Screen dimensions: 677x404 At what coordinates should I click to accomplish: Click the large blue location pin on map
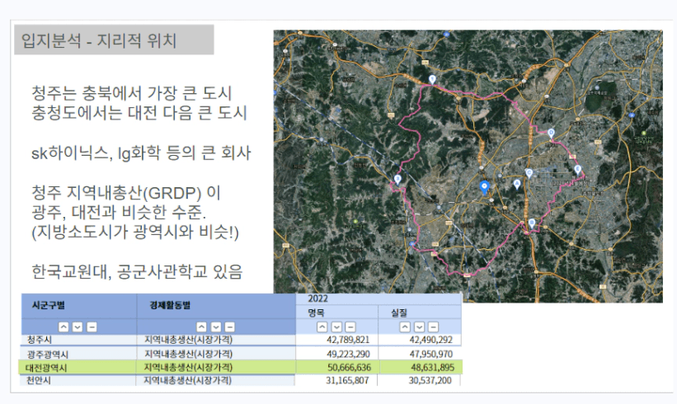point(485,186)
